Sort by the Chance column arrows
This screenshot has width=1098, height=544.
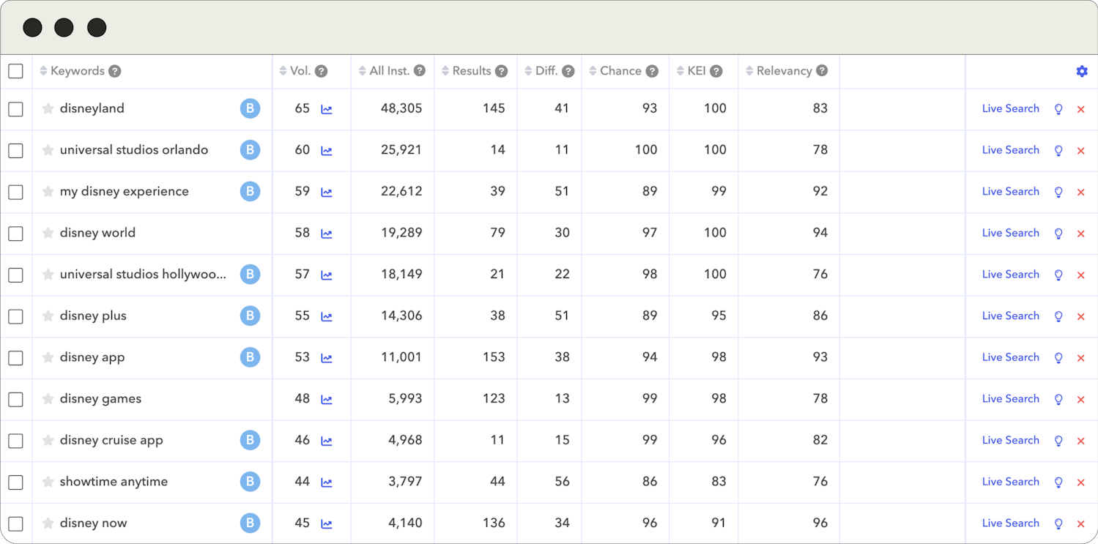pos(593,71)
